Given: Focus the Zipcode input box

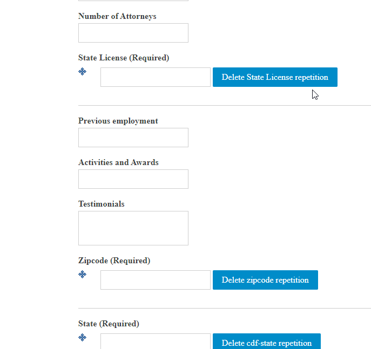Looking at the screenshot, I should click(156, 280).
